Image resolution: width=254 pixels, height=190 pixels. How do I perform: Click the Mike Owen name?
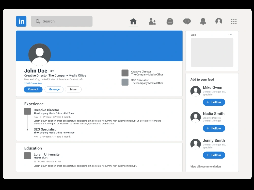[213, 88]
